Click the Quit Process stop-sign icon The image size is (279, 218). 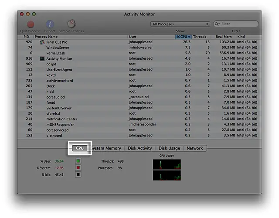(31, 24)
